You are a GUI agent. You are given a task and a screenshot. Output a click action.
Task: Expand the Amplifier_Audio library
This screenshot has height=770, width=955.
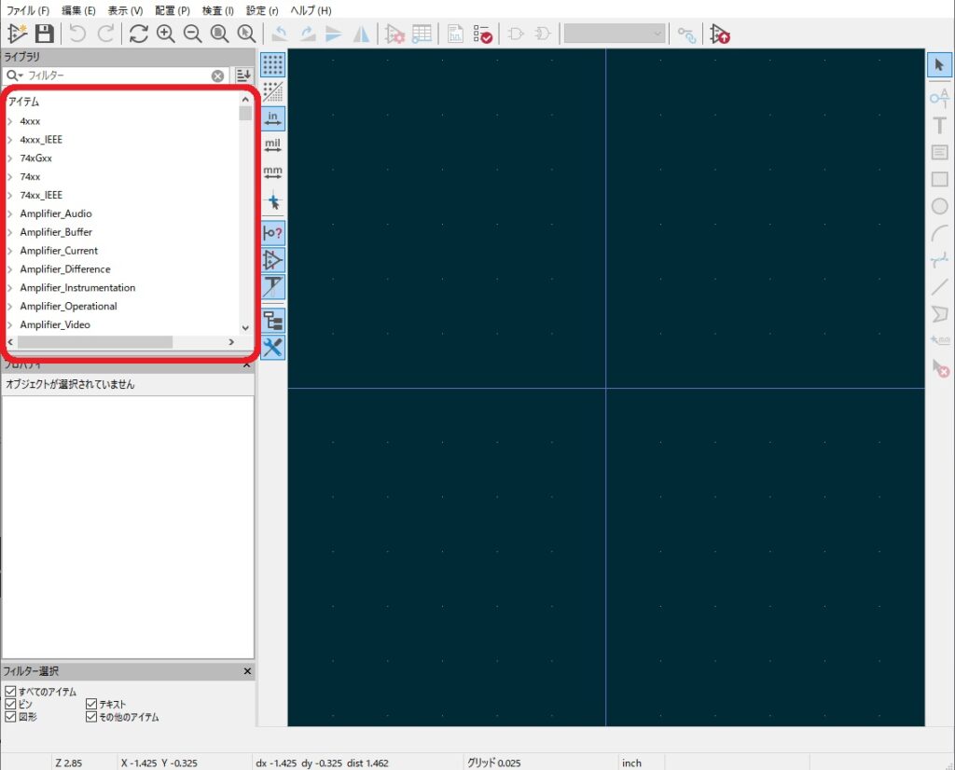pos(10,213)
